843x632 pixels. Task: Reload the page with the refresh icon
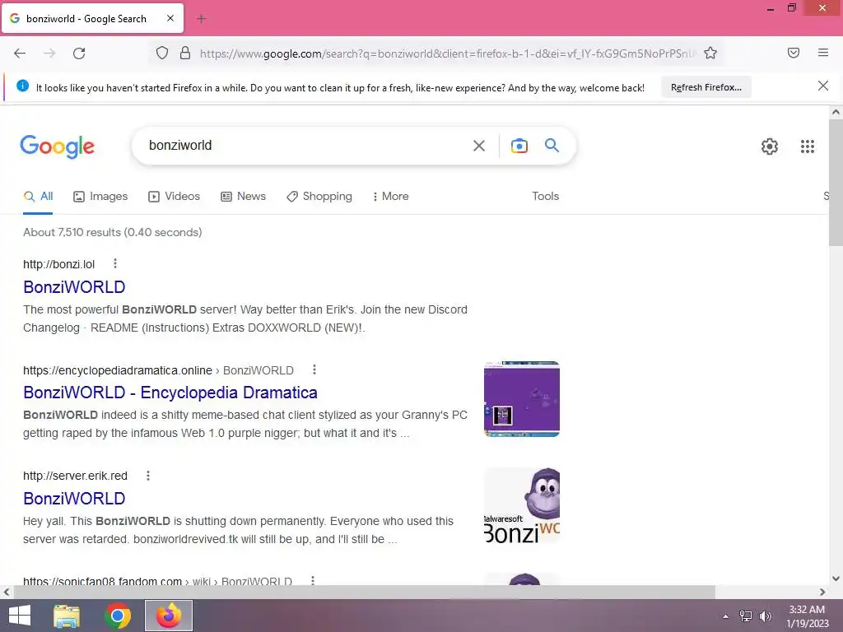79,53
